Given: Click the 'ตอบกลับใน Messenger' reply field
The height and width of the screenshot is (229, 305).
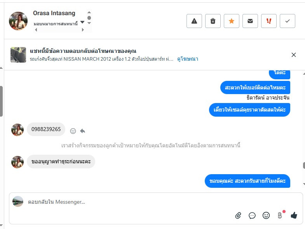Looking at the screenshot, I should [x=117, y=202].
